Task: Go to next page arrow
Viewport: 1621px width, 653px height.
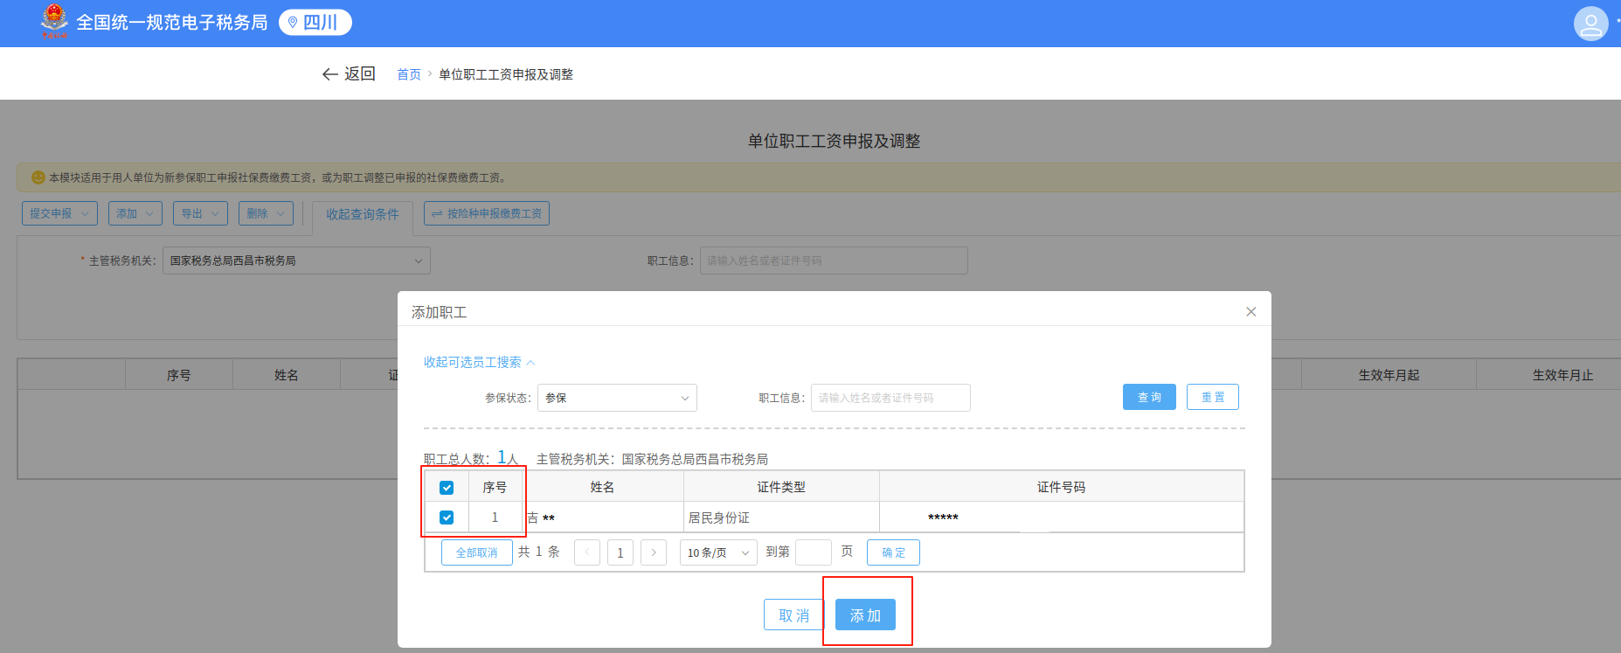Action: 654,552
